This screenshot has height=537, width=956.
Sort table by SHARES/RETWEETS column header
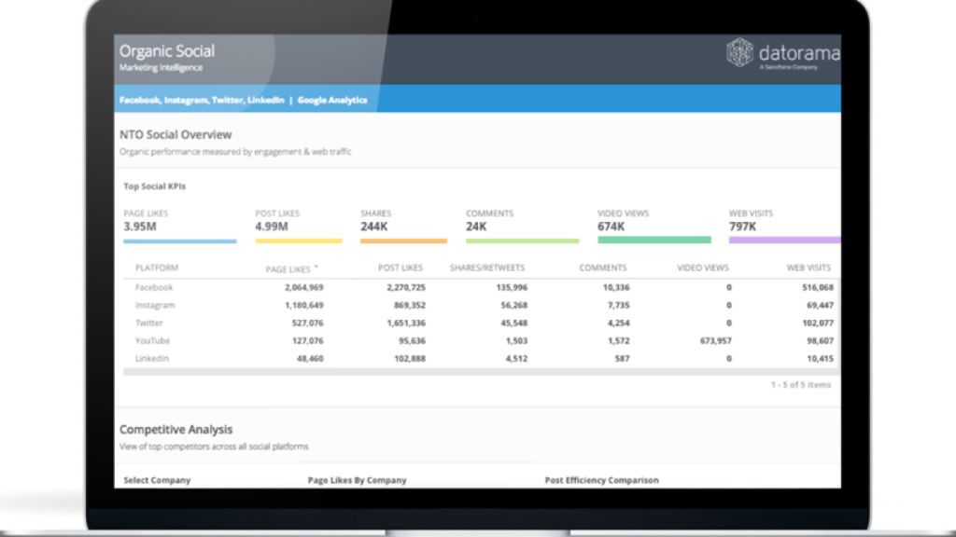pyautogui.click(x=487, y=268)
